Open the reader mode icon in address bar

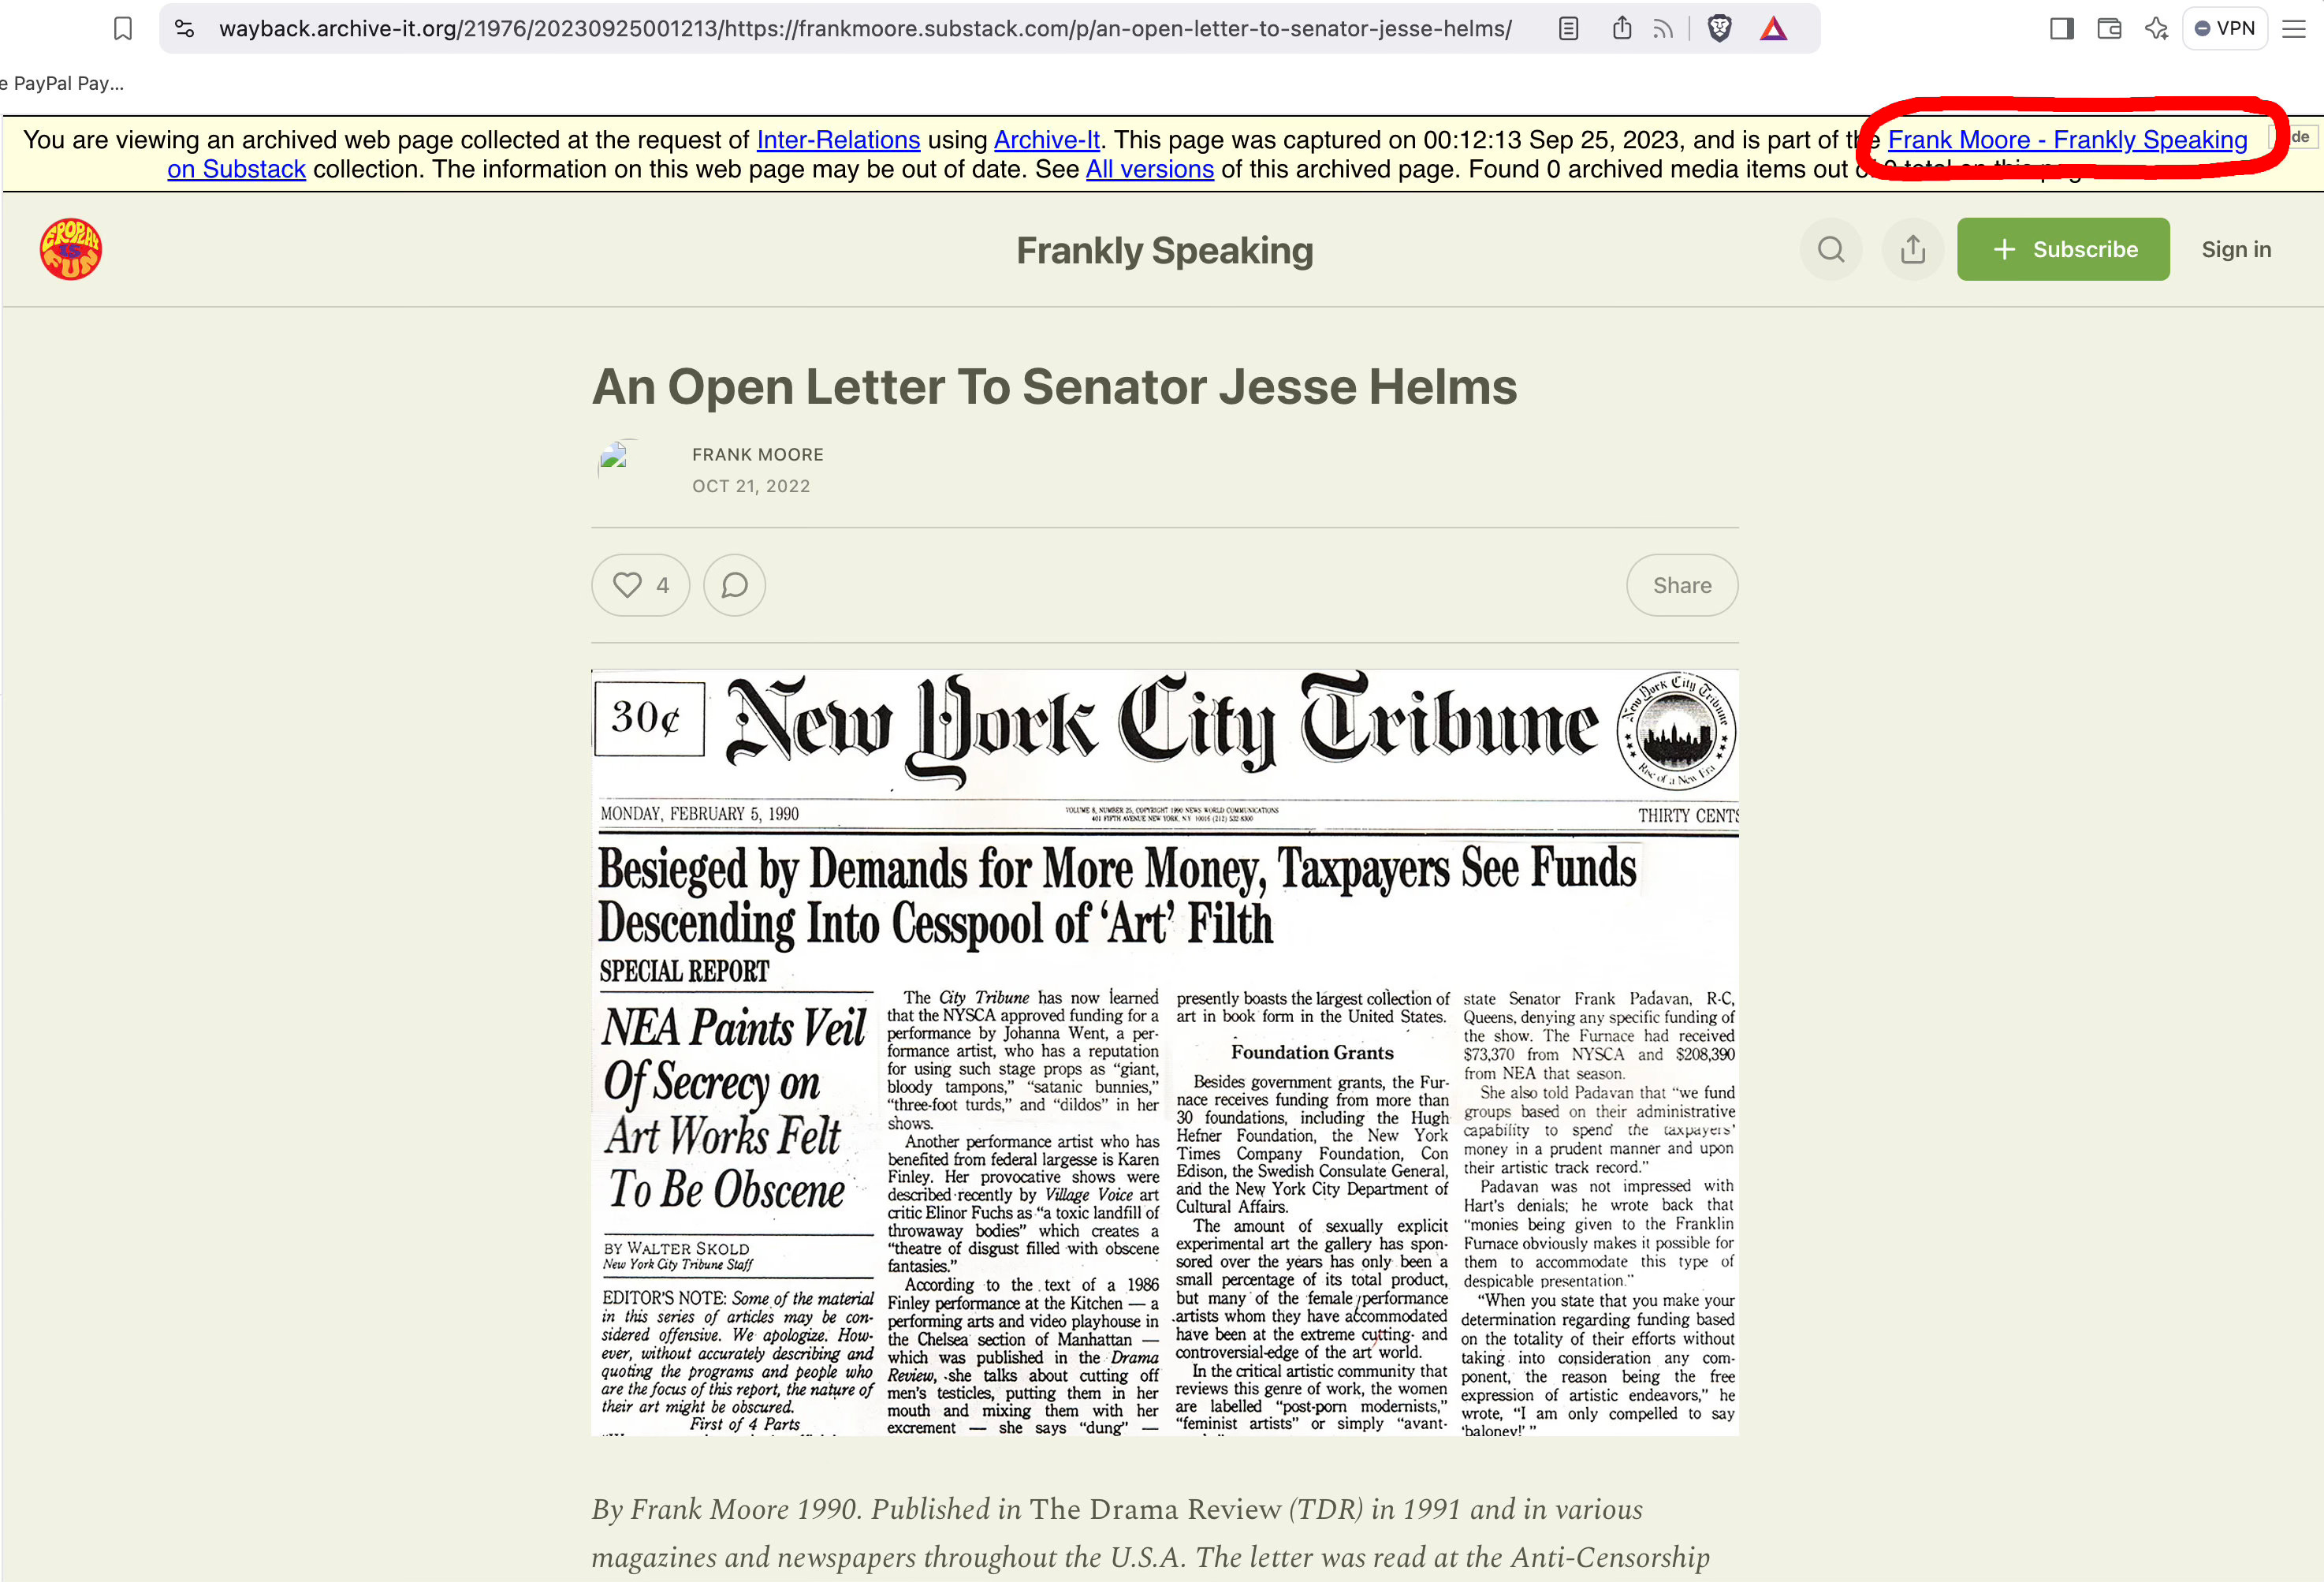click(1568, 29)
